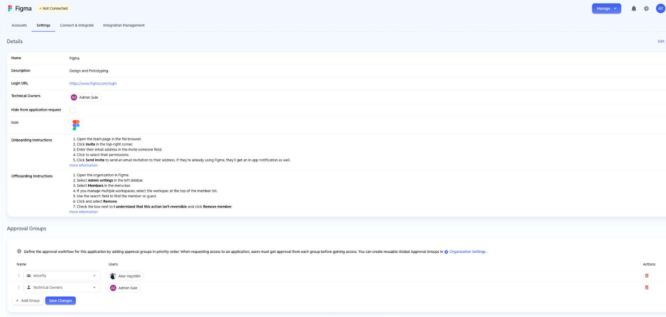The width and height of the screenshot is (666, 317).
Task: Click the 'Design and Prototyping' description text
Action: click(x=89, y=71)
